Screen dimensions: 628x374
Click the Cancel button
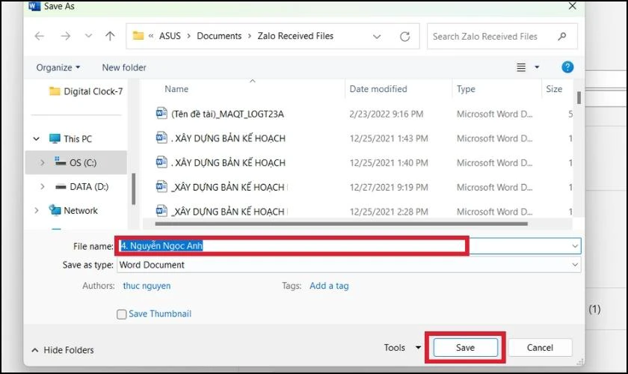pyautogui.click(x=540, y=348)
